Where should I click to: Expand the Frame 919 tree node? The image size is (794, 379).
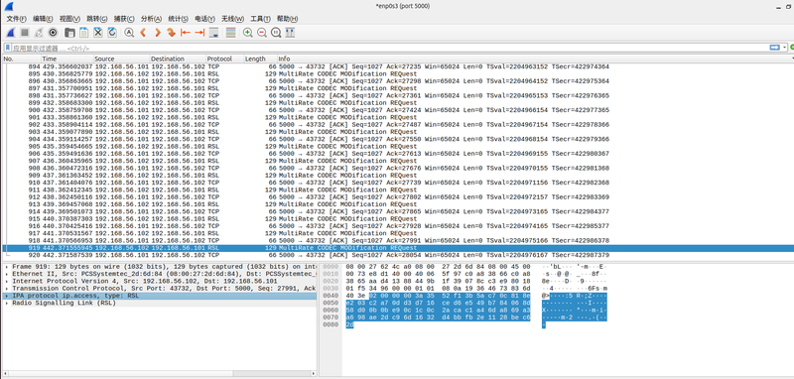[7, 266]
